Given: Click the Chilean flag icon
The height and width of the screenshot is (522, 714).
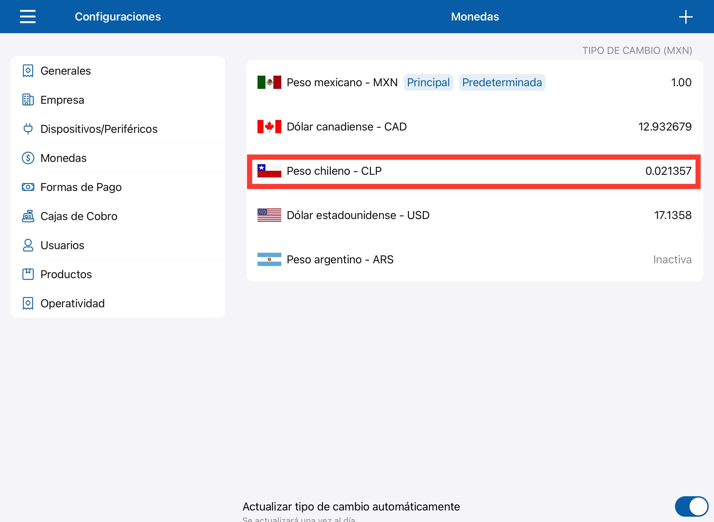Looking at the screenshot, I should [269, 171].
